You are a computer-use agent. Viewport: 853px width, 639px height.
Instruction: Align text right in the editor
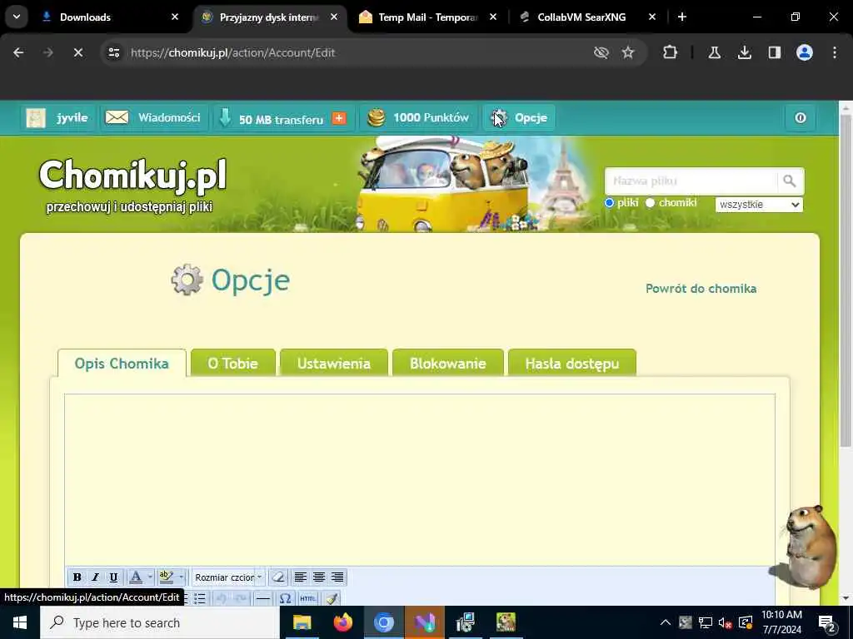[337, 577]
